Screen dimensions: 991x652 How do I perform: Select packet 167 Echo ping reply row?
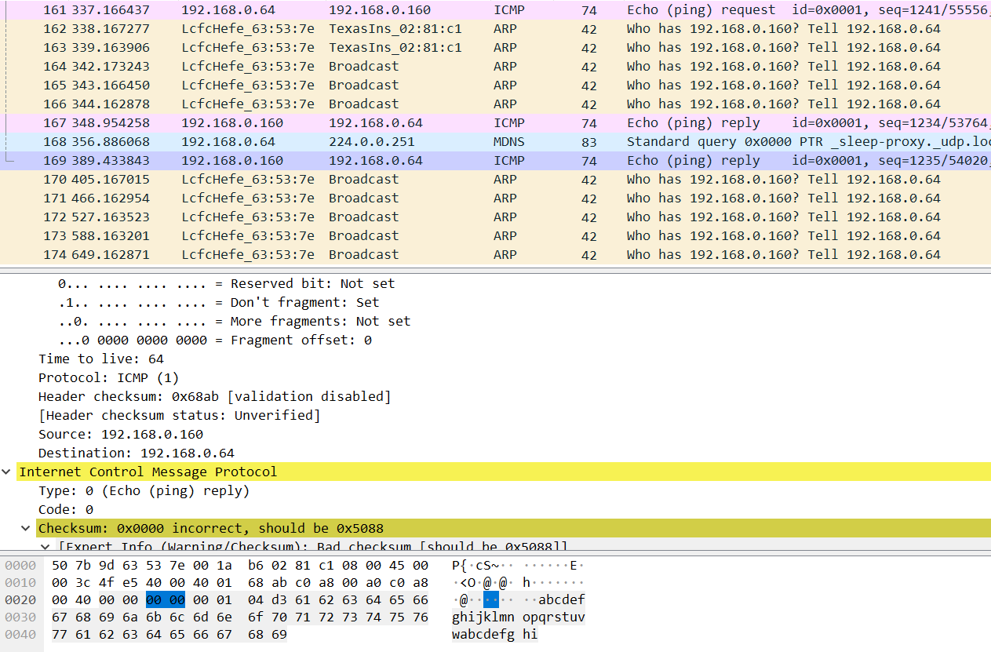[495, 122]
